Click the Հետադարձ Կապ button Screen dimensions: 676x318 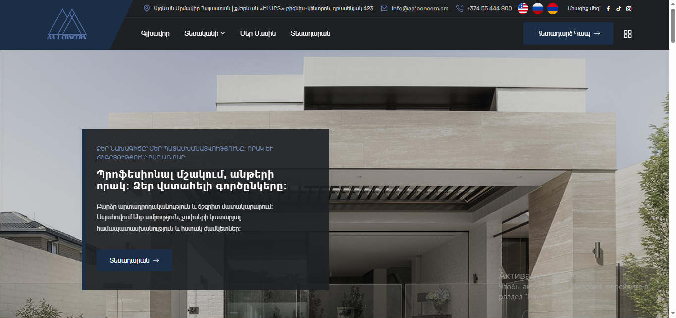[x=569, y=33]
